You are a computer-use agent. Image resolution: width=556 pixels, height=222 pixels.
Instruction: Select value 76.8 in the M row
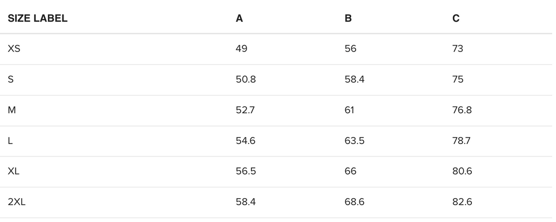[x=462, y=110]
